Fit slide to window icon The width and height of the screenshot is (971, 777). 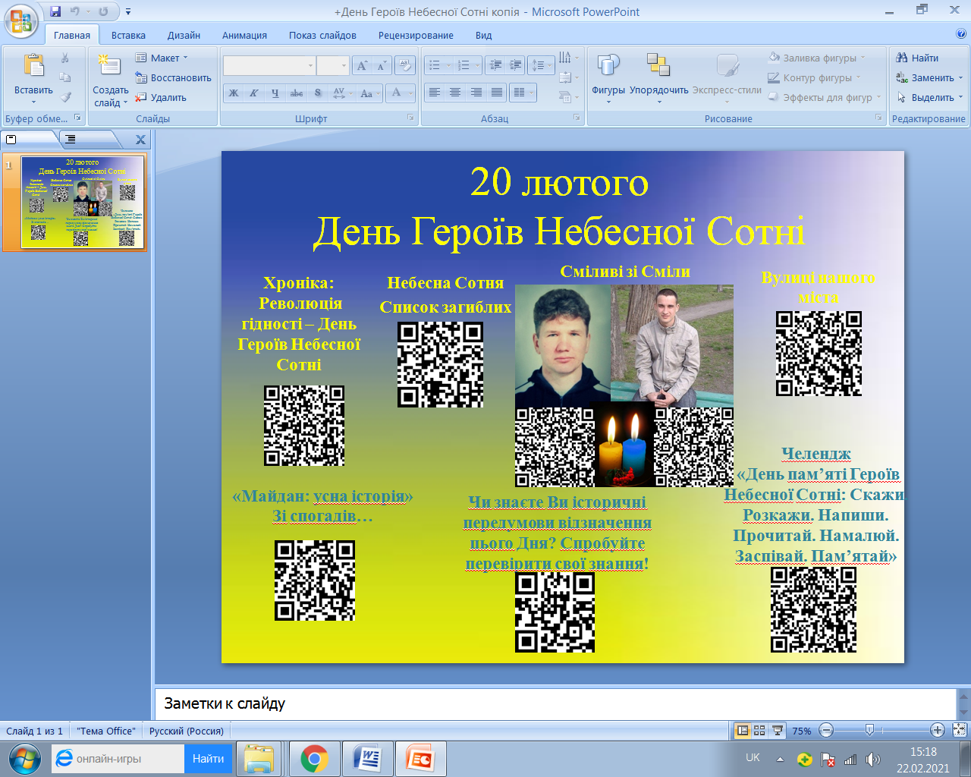click(x=960, y=730)
